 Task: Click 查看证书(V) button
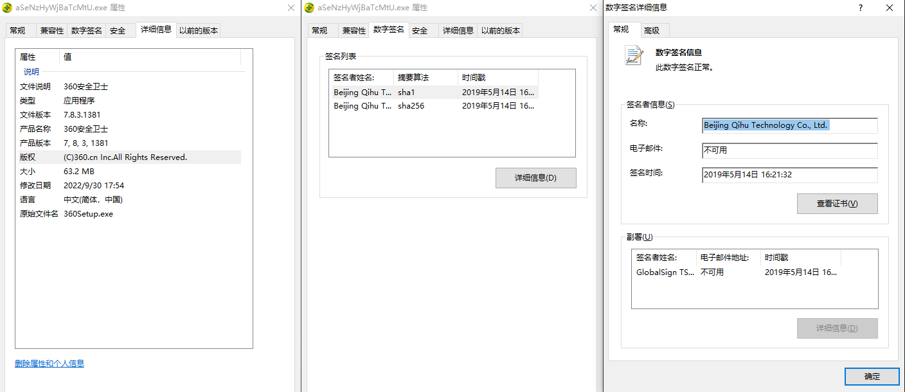point(837,204)
